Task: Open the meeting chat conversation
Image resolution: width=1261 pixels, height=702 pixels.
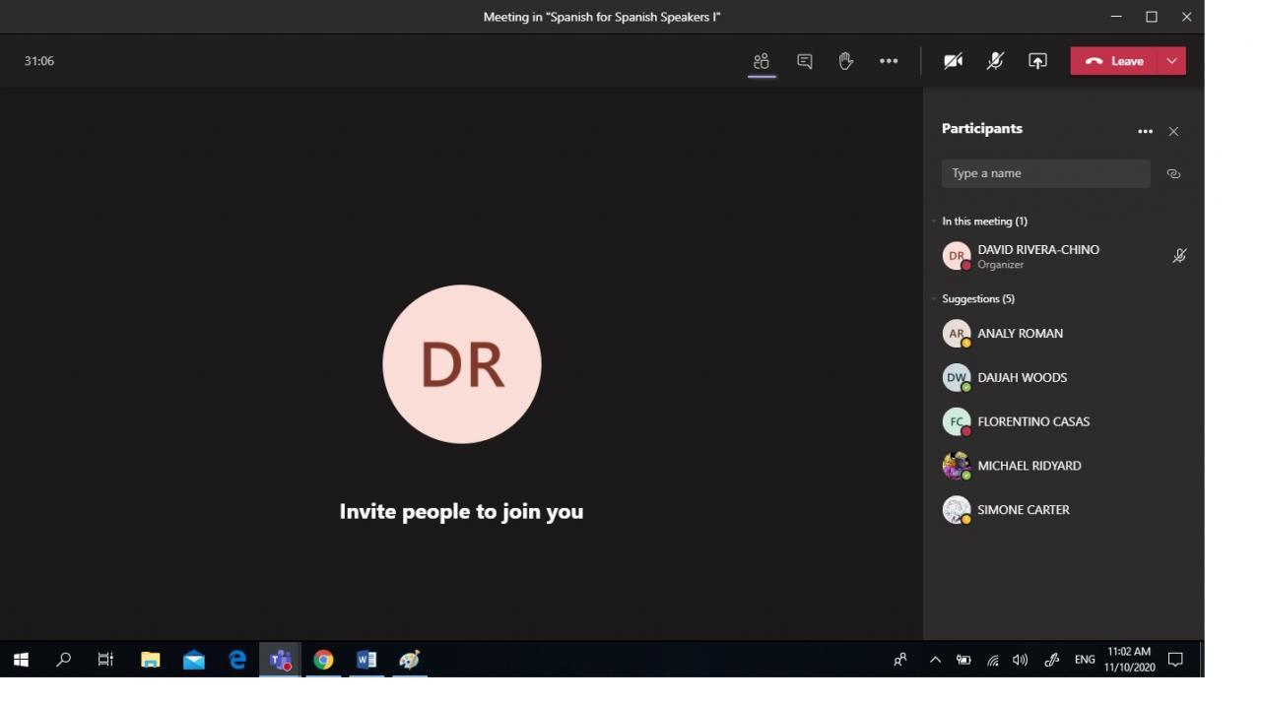Action: pos(805,61)
